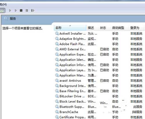145x119 pixels.
Task: Click the 为 In... description of Application Layer
Action: coord(92,70)
